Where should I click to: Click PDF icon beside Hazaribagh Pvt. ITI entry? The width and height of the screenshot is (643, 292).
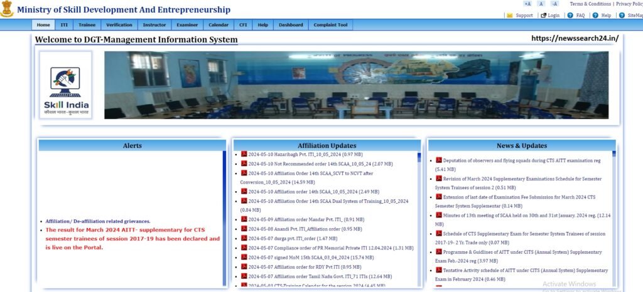tap(244, 154)
